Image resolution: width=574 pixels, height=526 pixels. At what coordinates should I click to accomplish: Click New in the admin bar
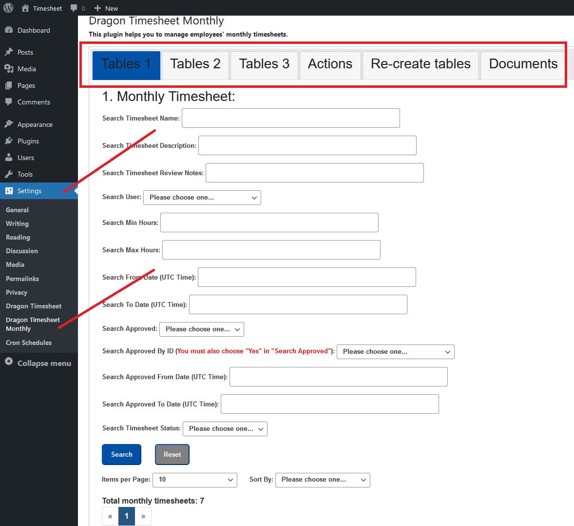pyautogui.click(x=111, y=8)
